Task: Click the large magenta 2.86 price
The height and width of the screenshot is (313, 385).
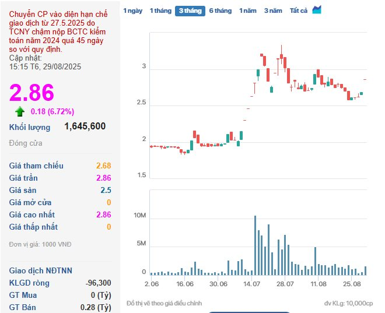Action: click(x=32, y=93)
